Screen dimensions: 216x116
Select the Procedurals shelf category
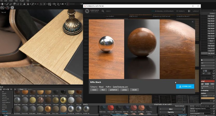pyautogui.click(x=5, y=99)
